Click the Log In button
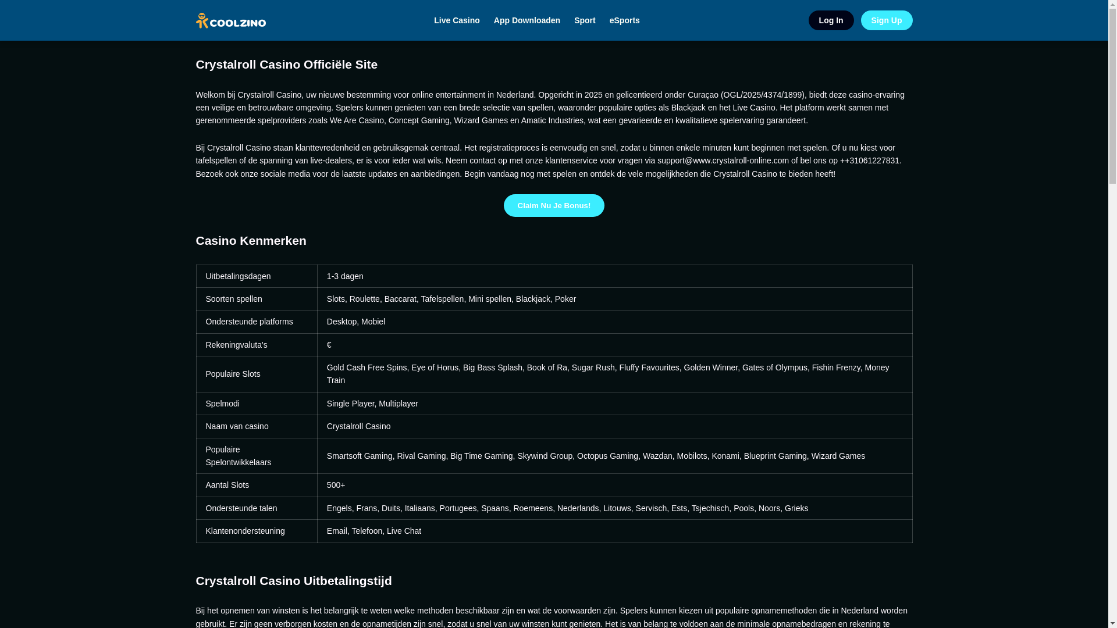 pyautogui.click(x=831, y=20)
